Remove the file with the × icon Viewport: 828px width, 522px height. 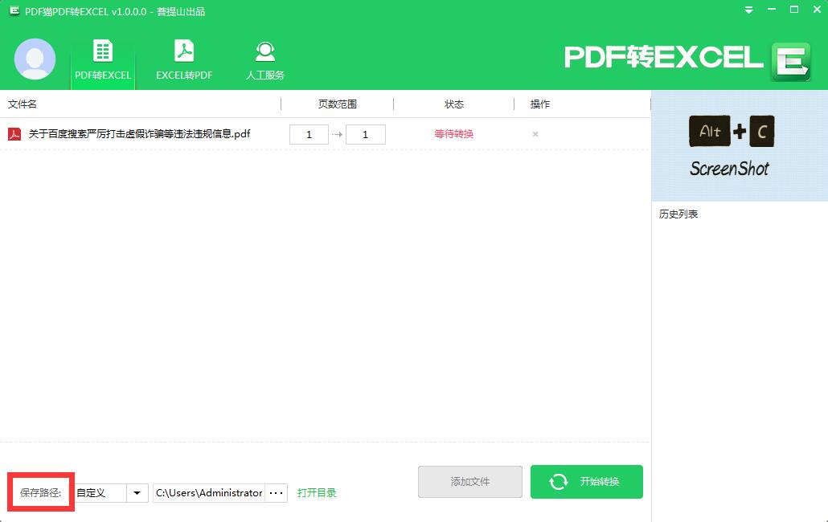(x=535, y=134)
